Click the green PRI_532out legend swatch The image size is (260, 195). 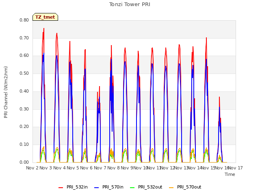click(x=132, y=188)
